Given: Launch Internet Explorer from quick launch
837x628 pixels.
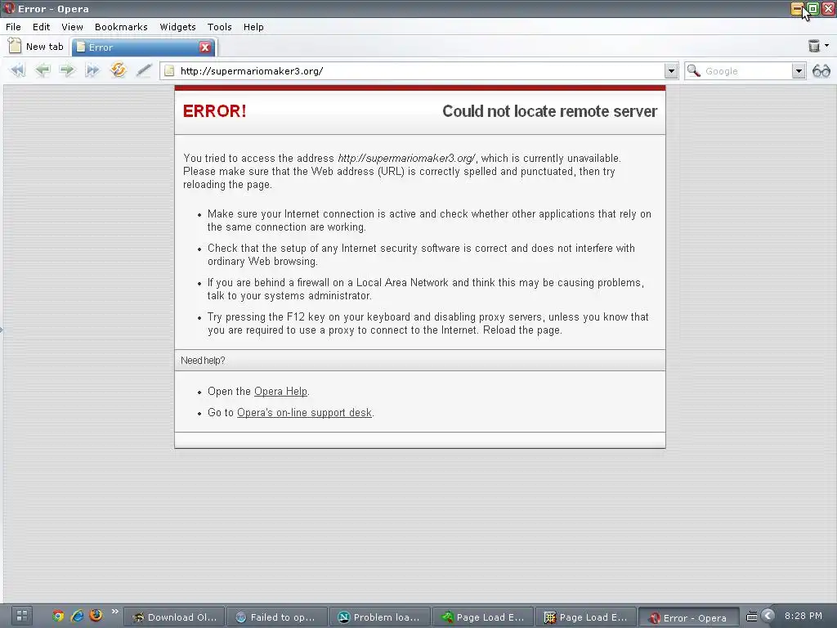Looking at the screenshot, I should (x=78, y=616).
